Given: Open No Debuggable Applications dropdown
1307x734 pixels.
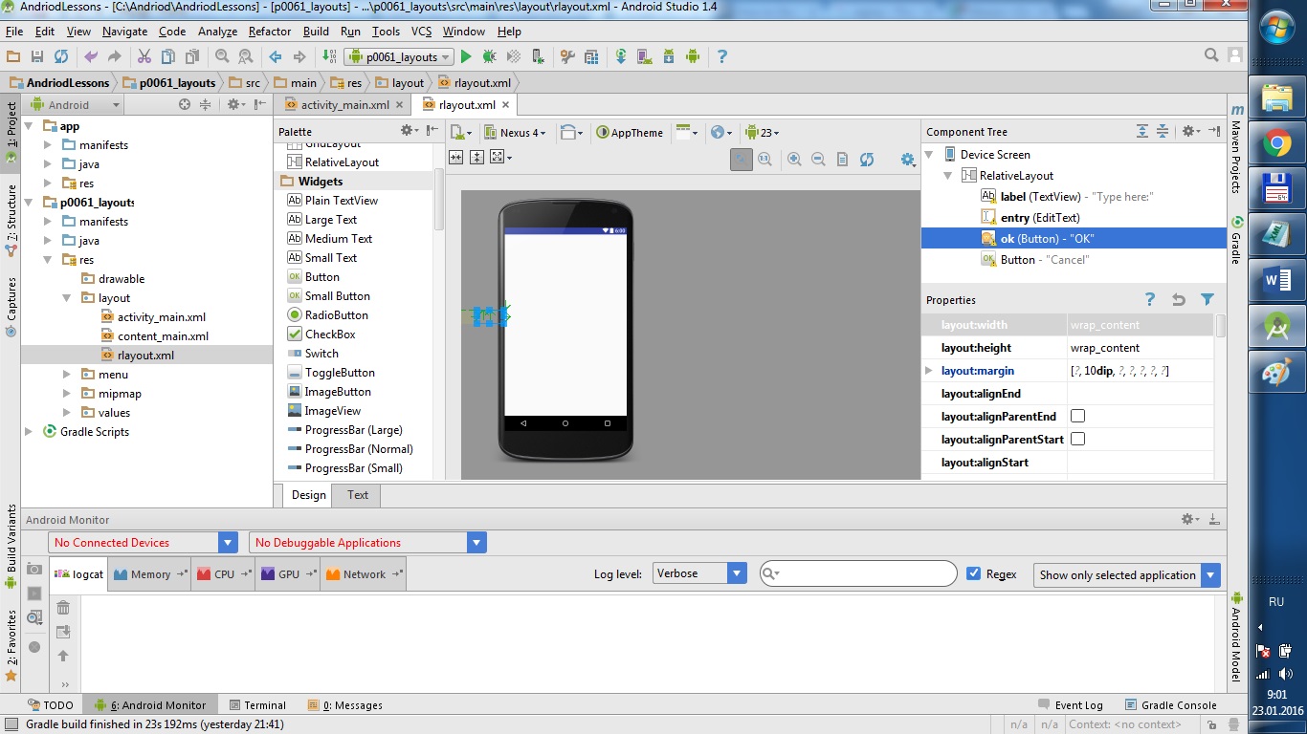Looking at the screenshot, I should (367, 543).
